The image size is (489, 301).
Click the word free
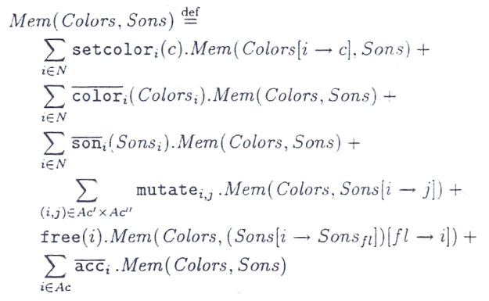[60, 236]
